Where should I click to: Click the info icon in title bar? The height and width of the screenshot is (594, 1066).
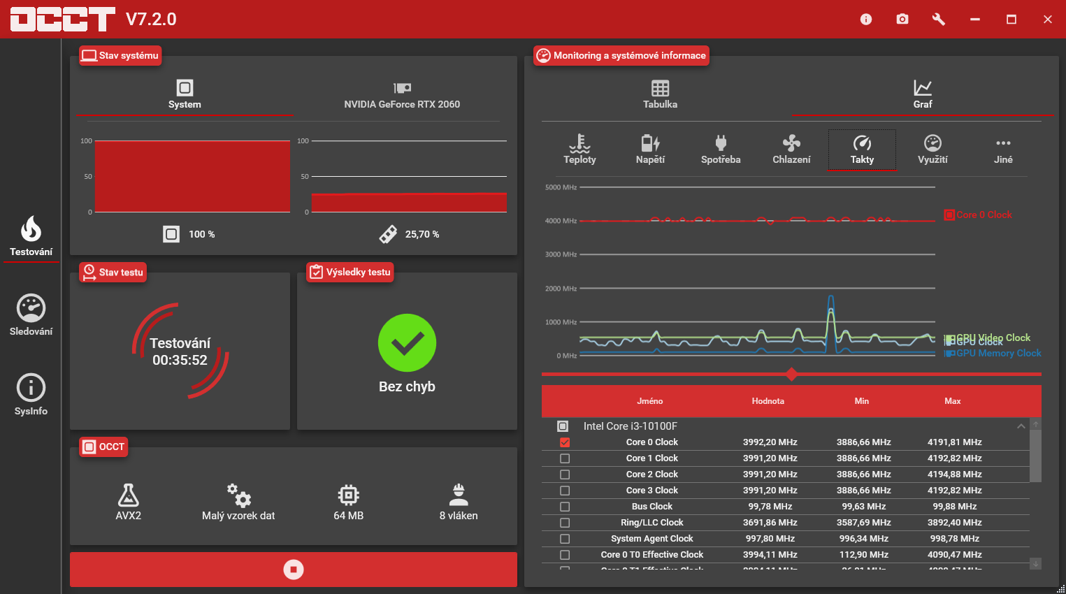[866, 19]
